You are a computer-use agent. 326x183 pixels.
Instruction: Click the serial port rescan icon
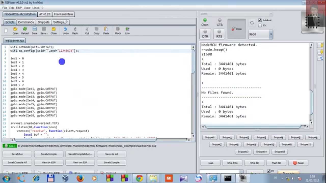point(252,23)
